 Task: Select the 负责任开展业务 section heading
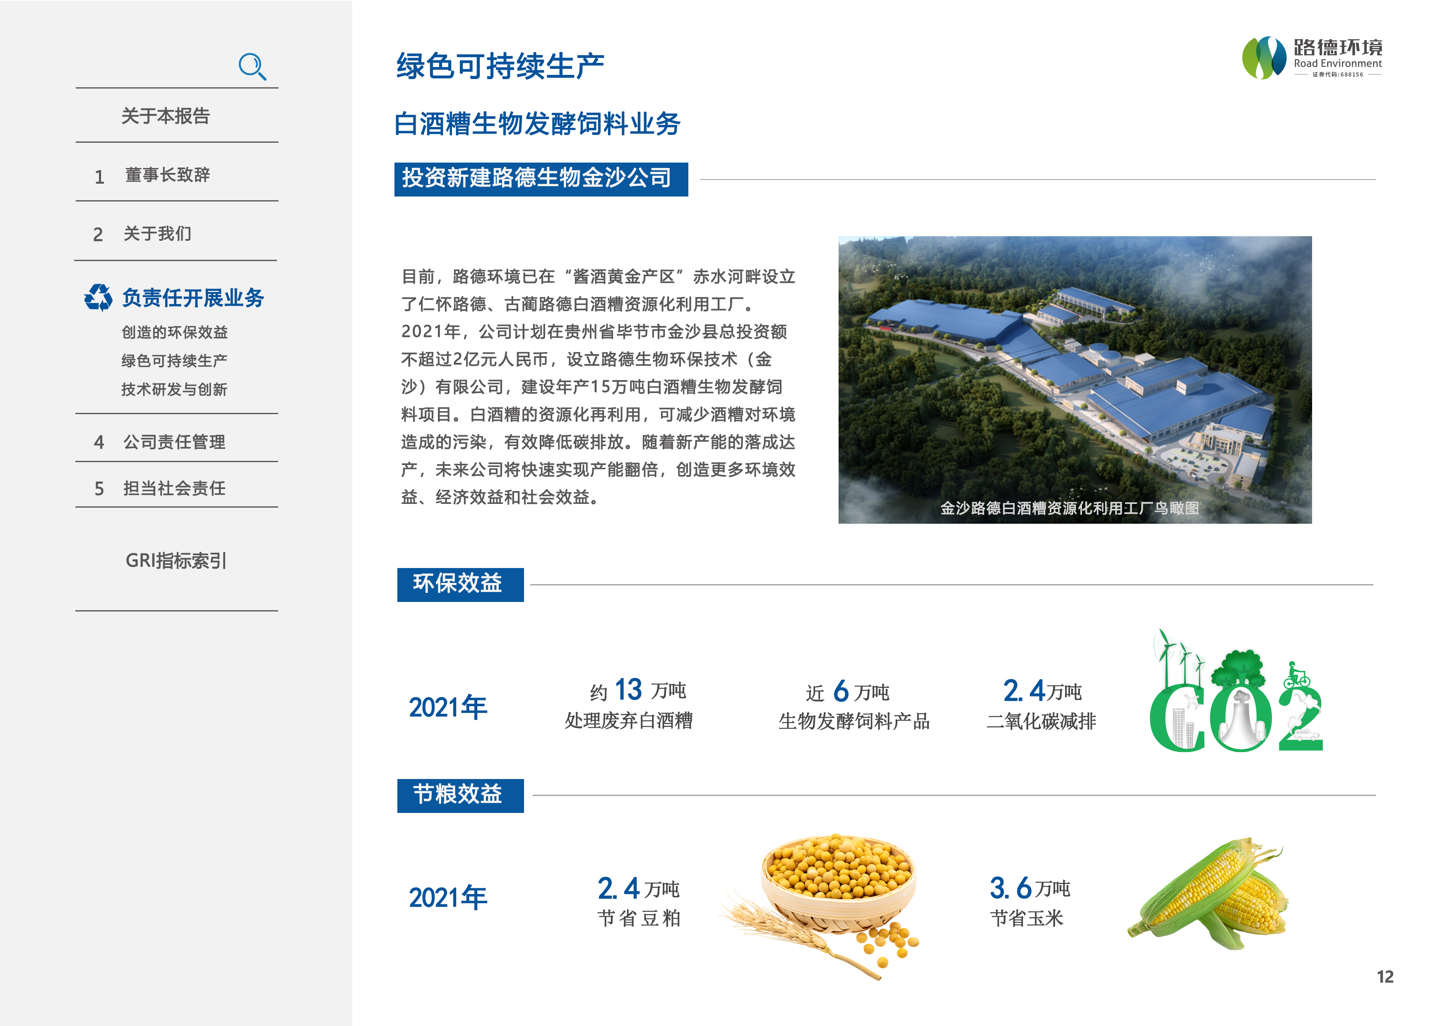pos(192,298)
